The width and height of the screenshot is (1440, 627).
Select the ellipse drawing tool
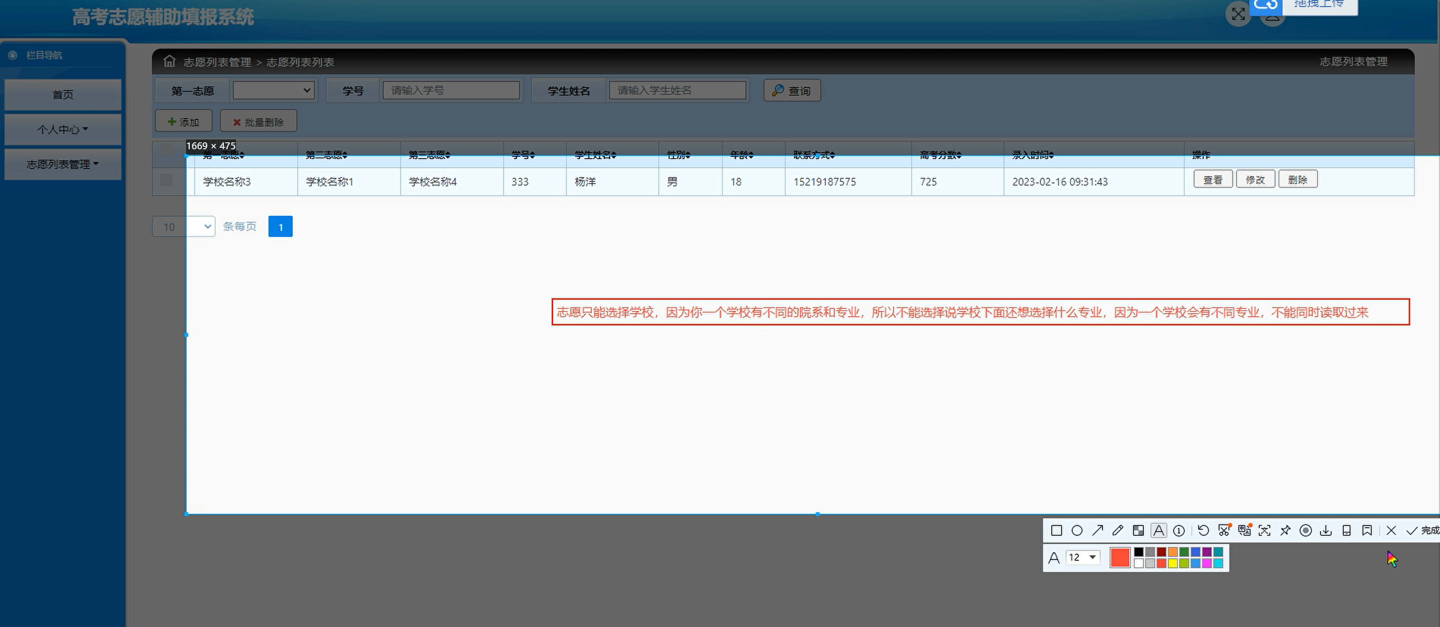tap(1076, 530)
